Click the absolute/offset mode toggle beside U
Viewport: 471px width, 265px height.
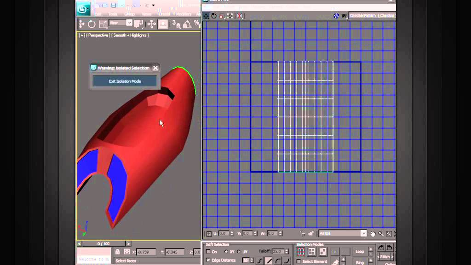tap(209, 233)
